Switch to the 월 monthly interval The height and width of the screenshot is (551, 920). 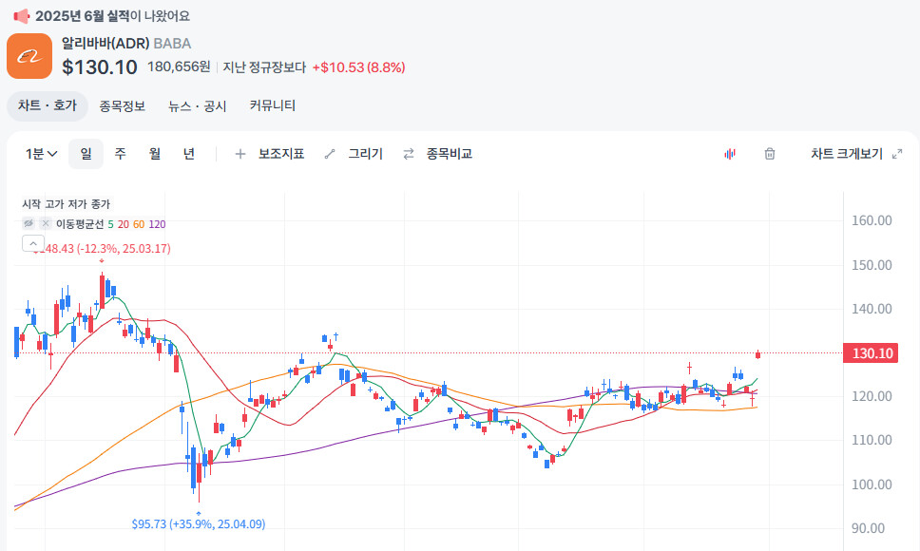click(x=155, y=154)
